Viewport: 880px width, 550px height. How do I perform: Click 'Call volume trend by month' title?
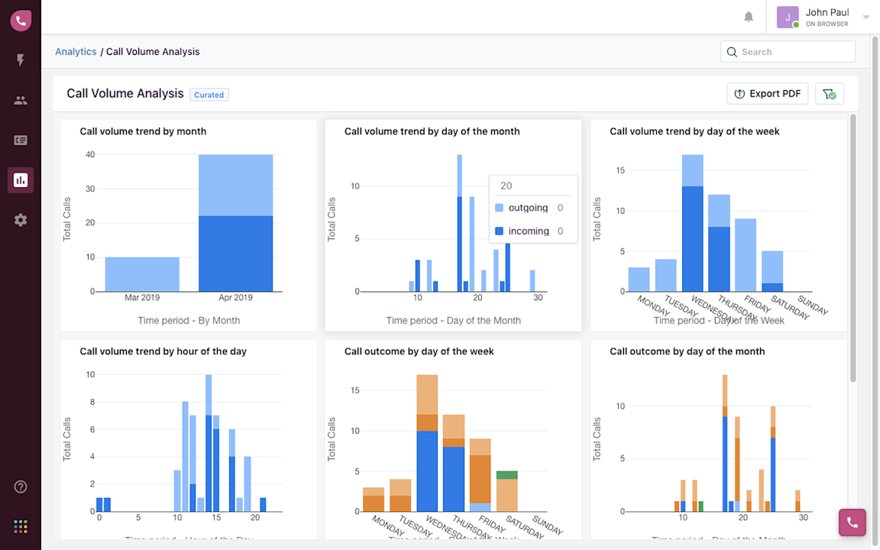click(143, 131)
